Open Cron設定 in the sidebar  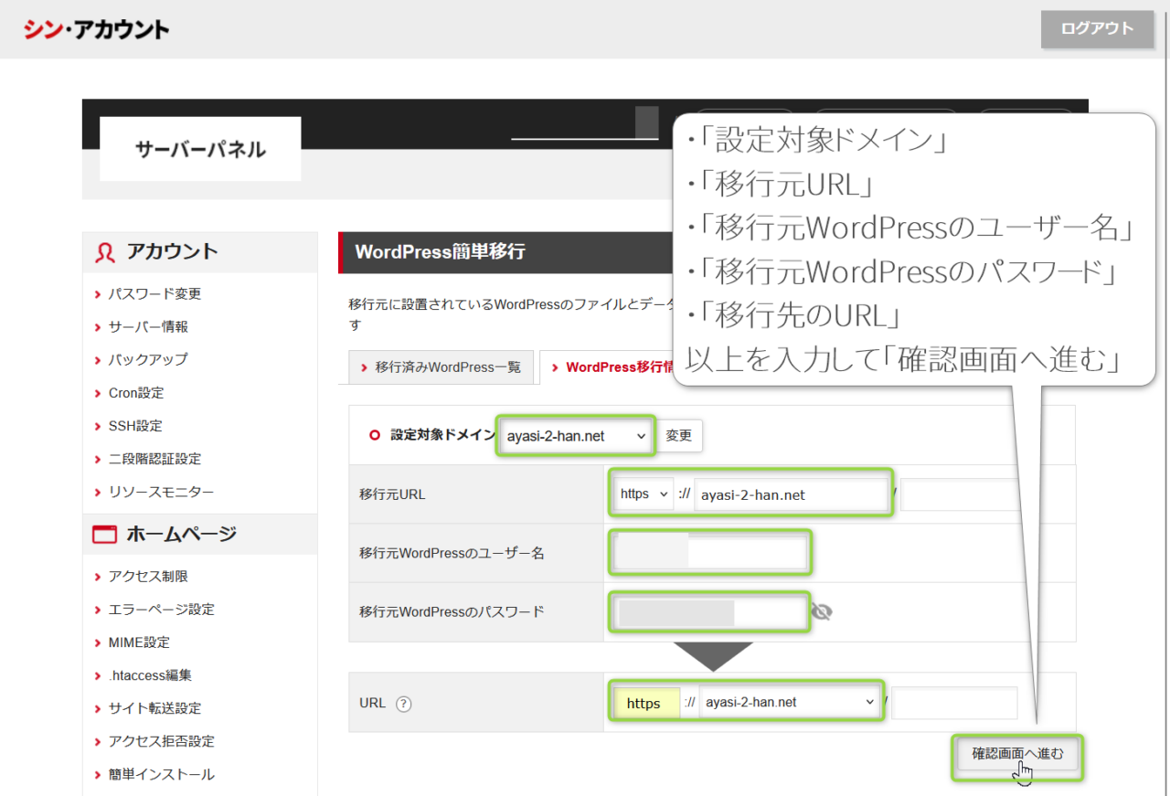[x=136, y=393]
